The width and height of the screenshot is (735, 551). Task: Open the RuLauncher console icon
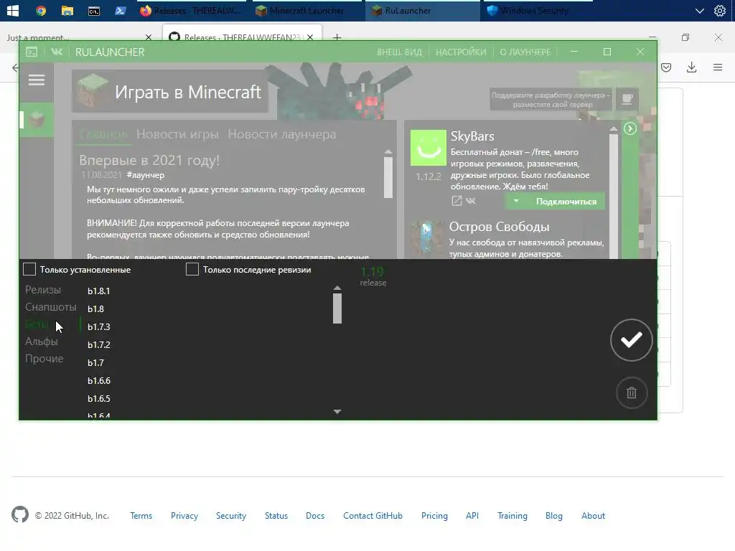(32, 52)
